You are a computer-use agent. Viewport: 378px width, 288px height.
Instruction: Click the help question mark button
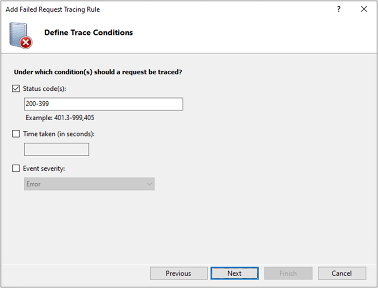338,9
